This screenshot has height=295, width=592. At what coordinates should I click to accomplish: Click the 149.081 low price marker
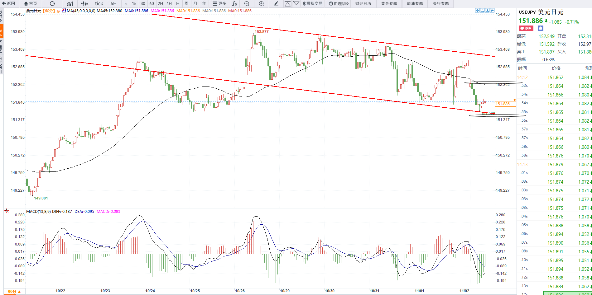coord(41,198)
